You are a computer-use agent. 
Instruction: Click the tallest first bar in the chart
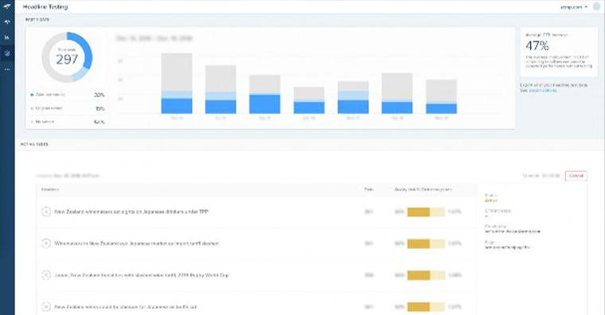click(x=177, y=84)
